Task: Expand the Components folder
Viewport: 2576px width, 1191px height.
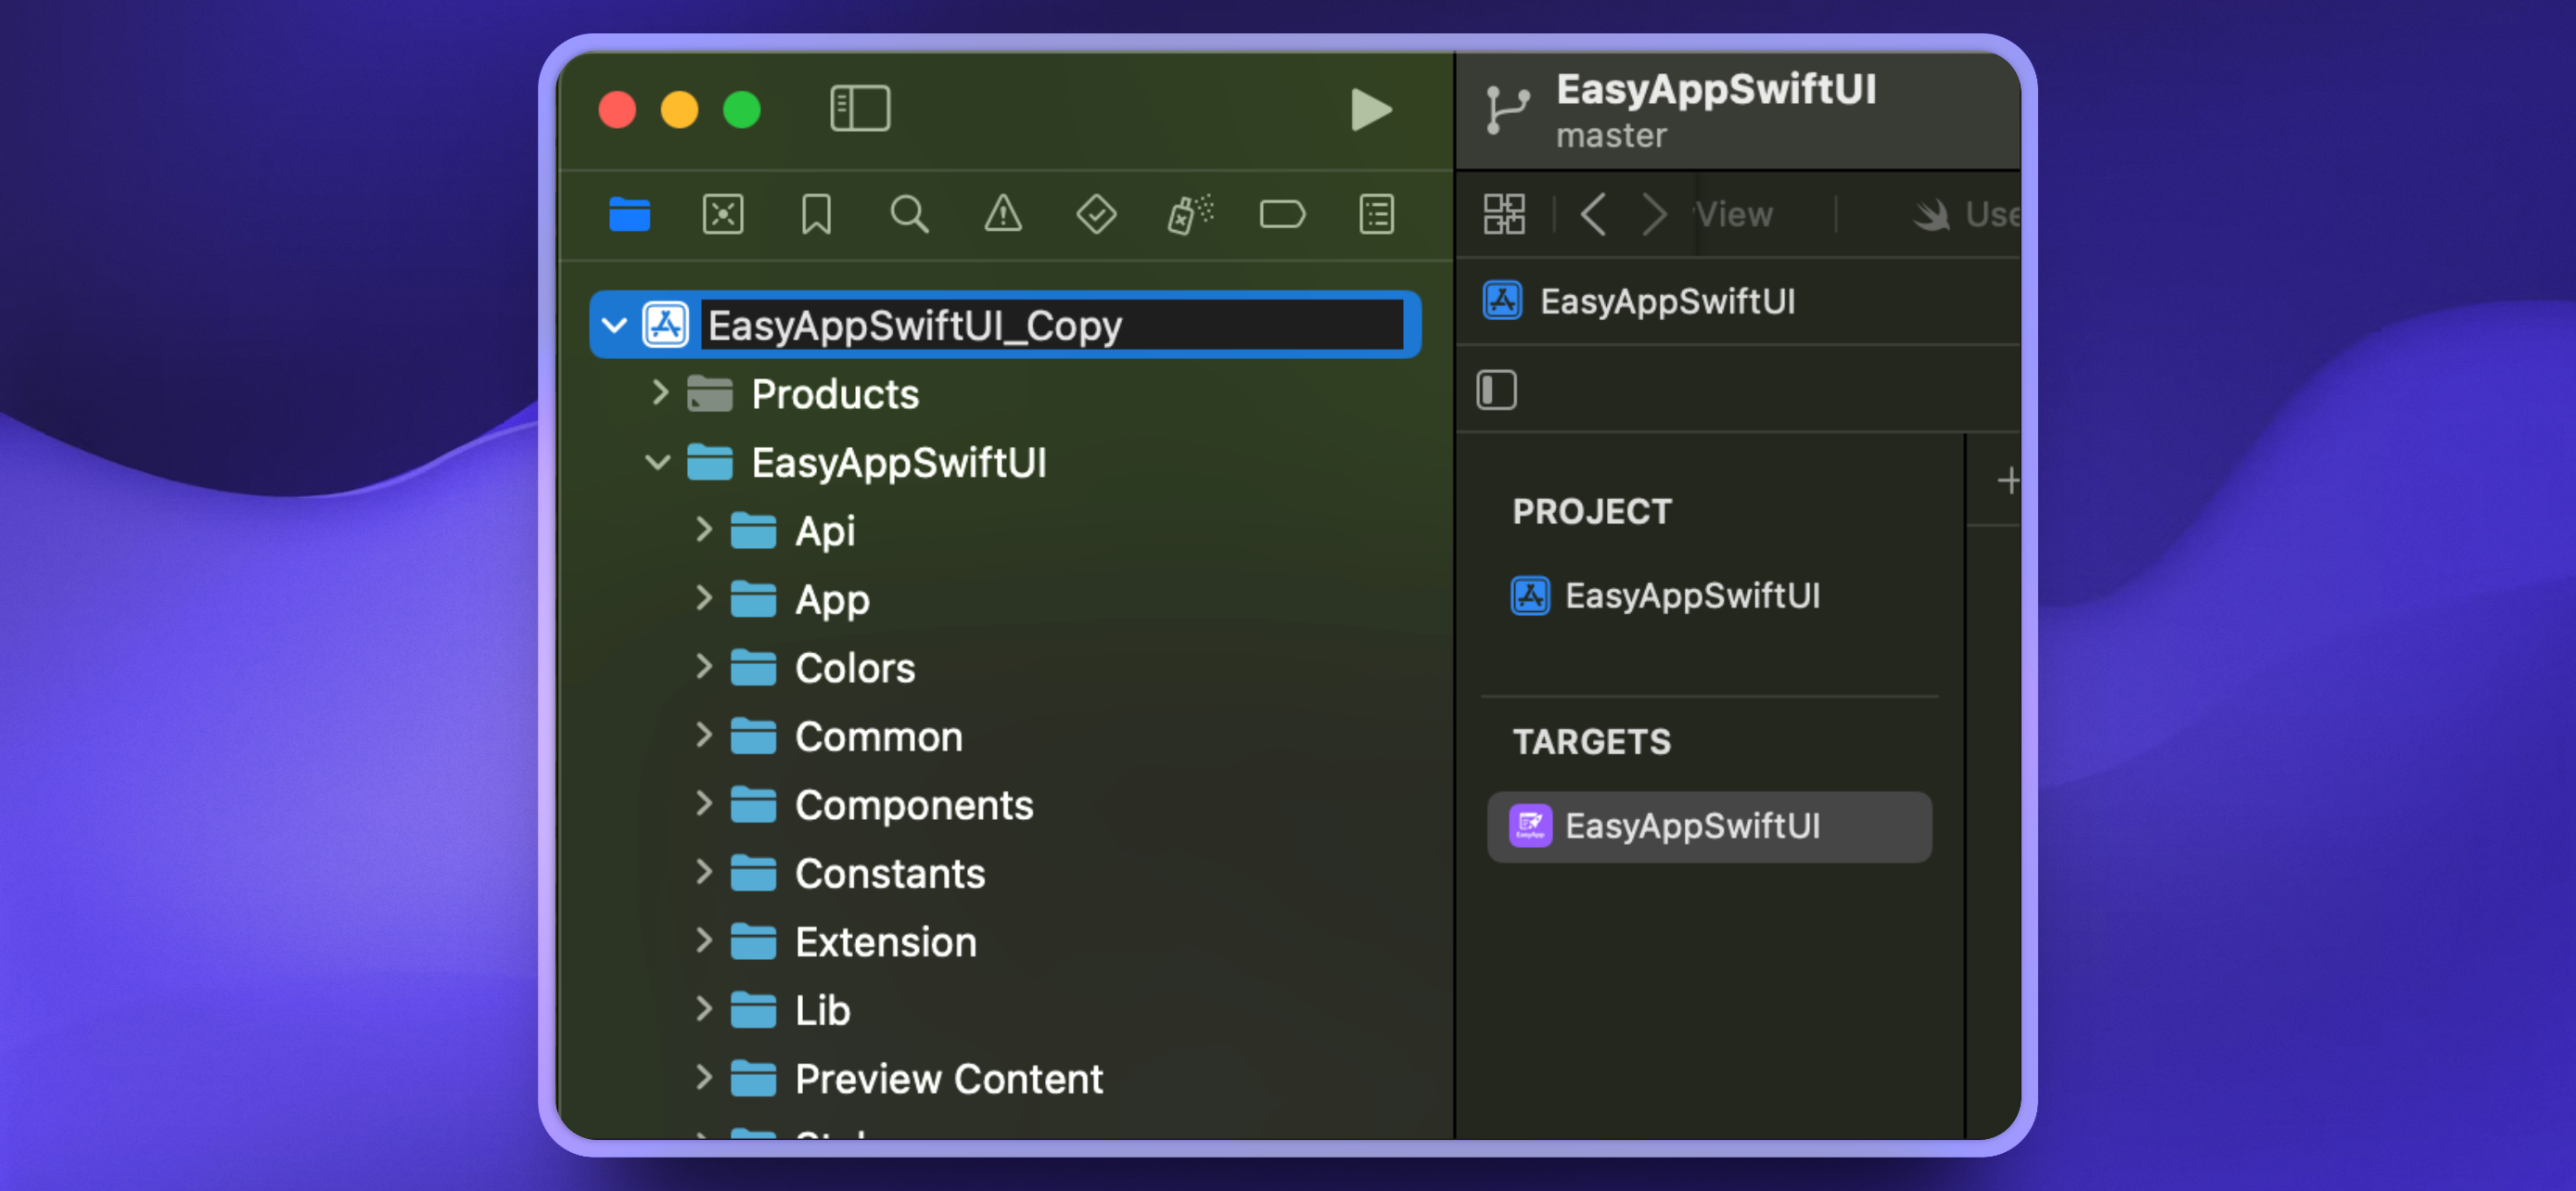Action: point(703,804)
